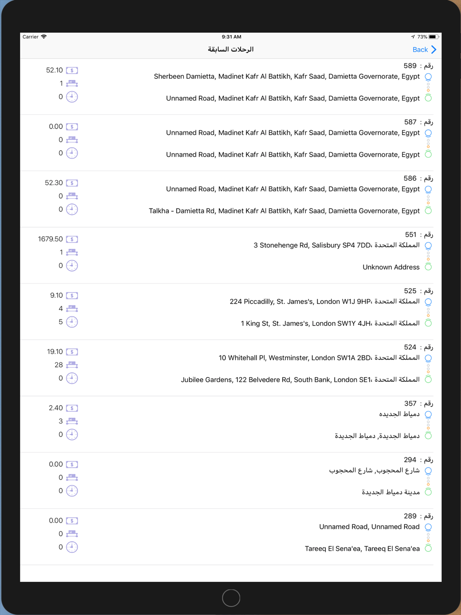Click the money icon beside 1679.50
Viewport: 461px width, 615px height.
72,239
